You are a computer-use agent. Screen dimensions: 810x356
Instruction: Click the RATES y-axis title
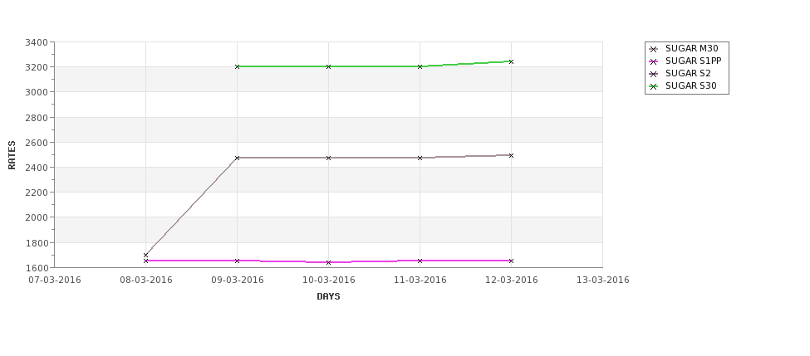12,154
